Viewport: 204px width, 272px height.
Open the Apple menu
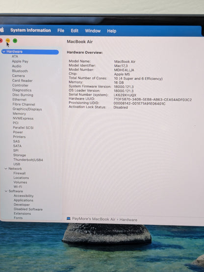point(2,30)
